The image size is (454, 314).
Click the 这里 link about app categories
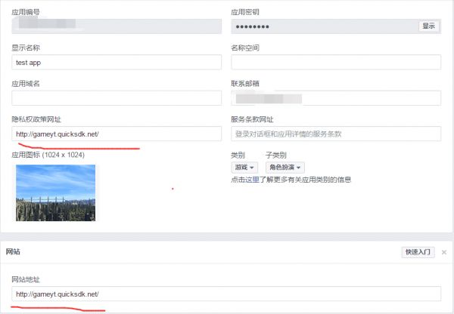pyautogui.click(x=252, y=180)
